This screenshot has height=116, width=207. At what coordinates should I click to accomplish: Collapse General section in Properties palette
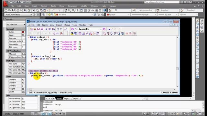[x=16, y=29]
